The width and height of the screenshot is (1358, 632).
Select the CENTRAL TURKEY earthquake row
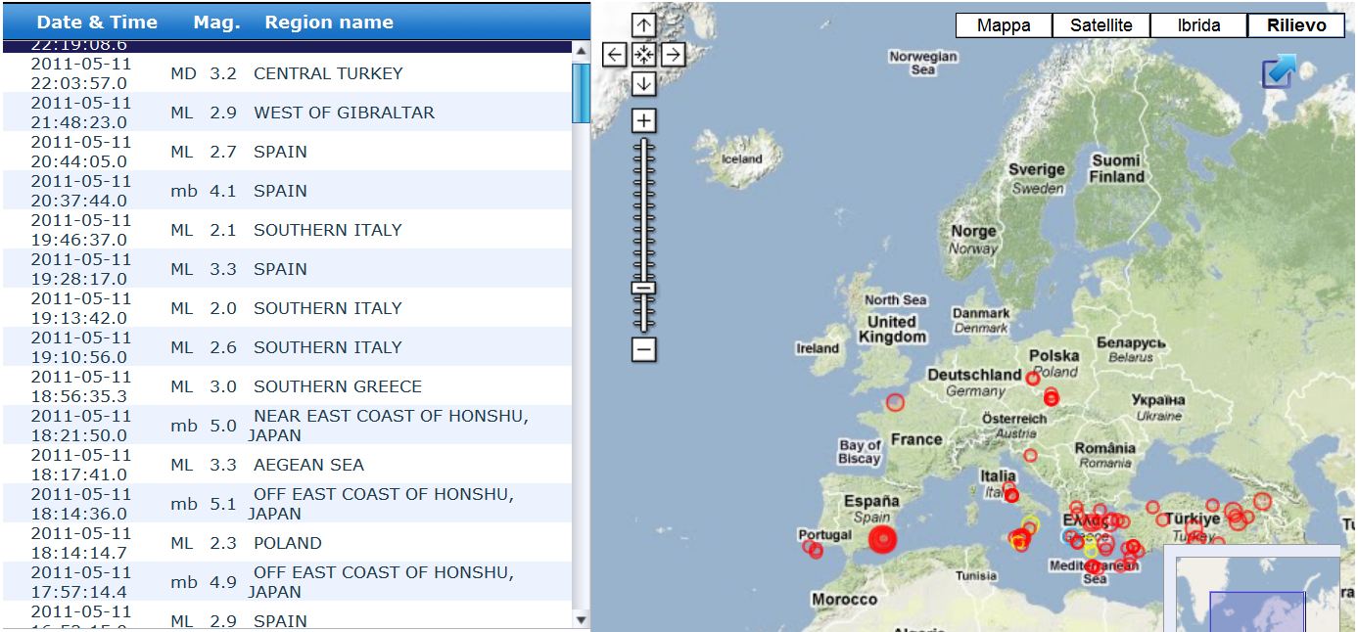(287, 72)
